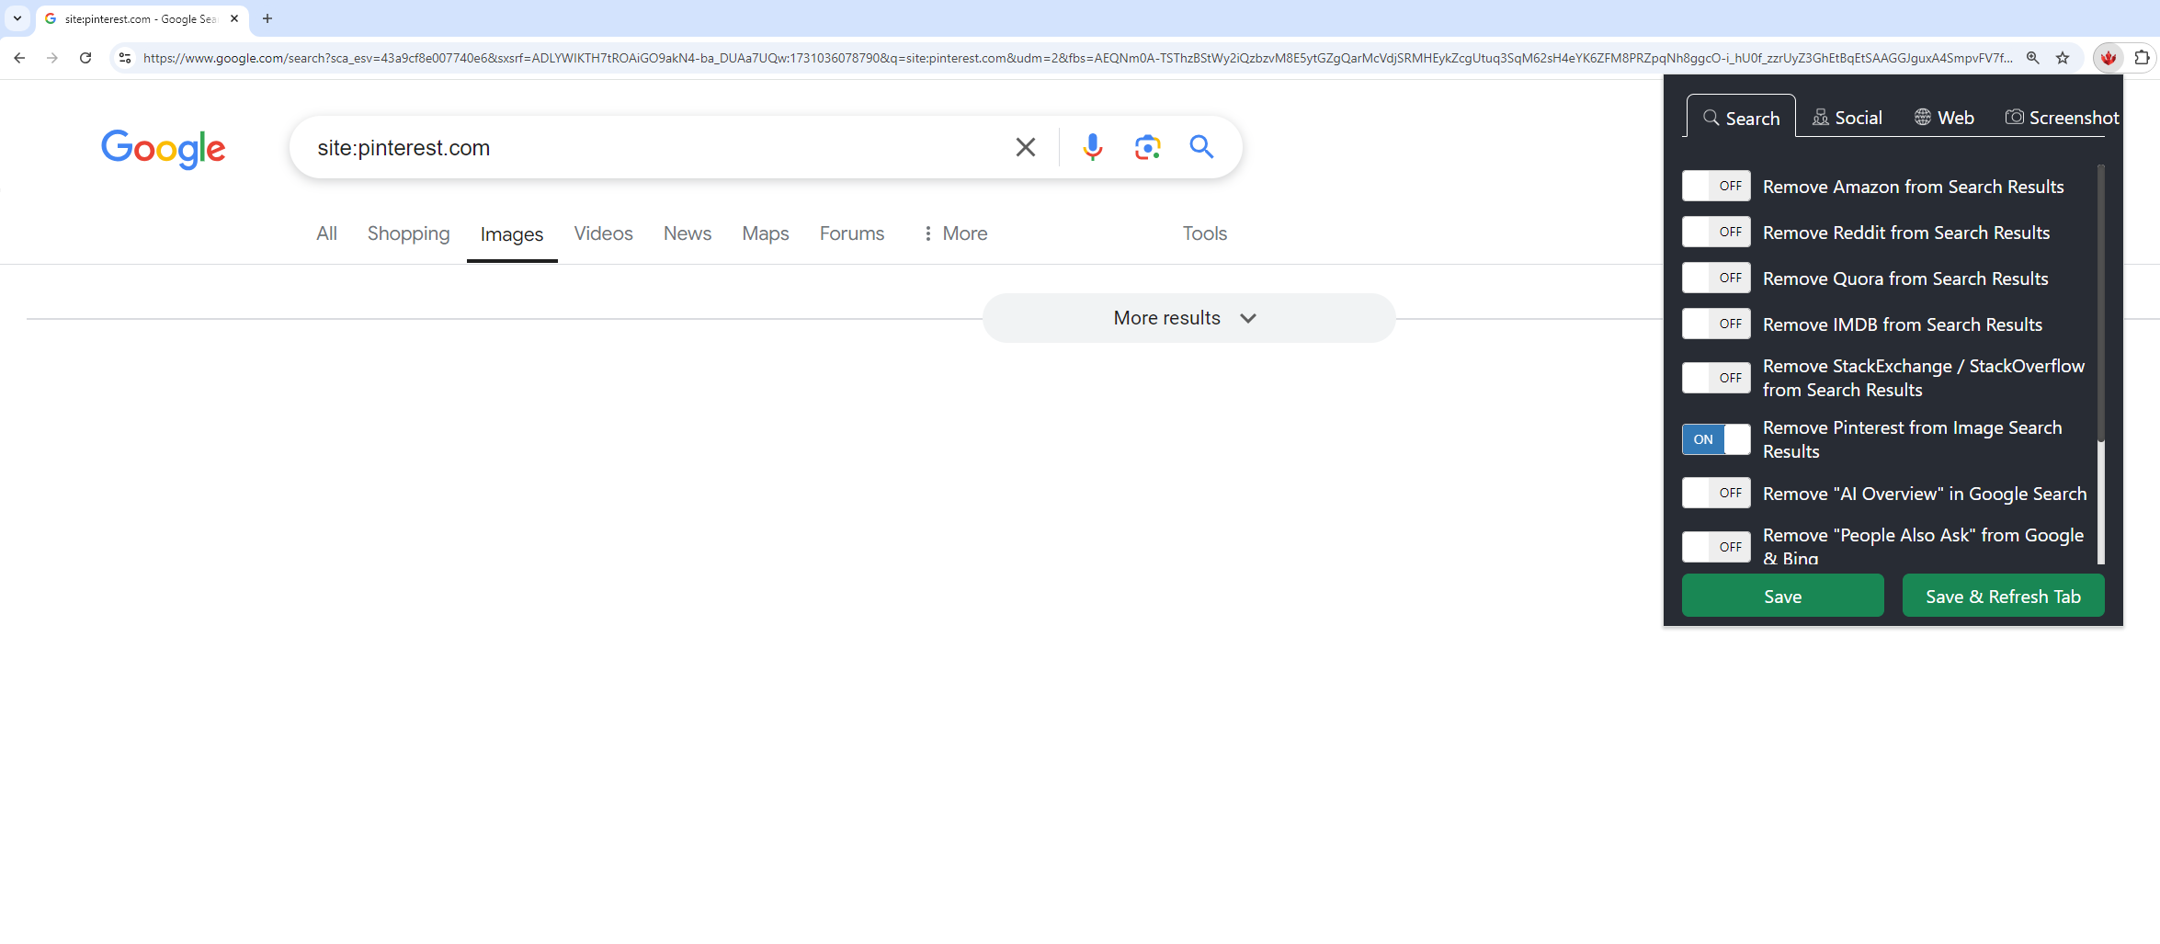Close the site:pinterest.com tab
The image size is (2160, 944).
click(x=234, y=18)
